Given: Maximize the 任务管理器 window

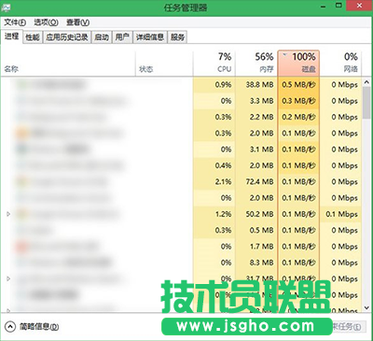Looking at the screenshot, I should click(338, 6).
